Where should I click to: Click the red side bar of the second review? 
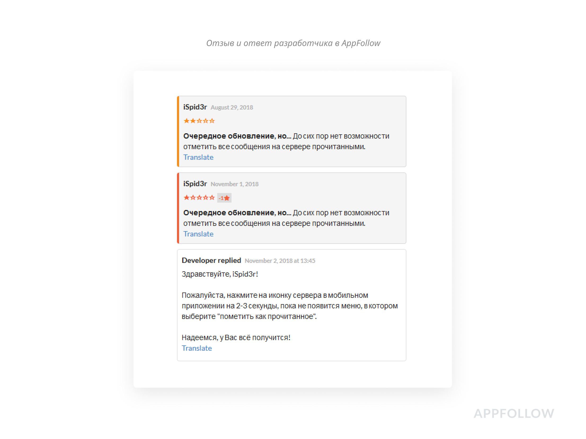click(x=178, y=208)
